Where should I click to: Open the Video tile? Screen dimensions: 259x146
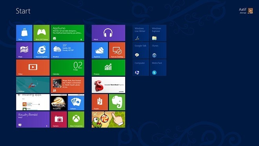pos(33,68)
